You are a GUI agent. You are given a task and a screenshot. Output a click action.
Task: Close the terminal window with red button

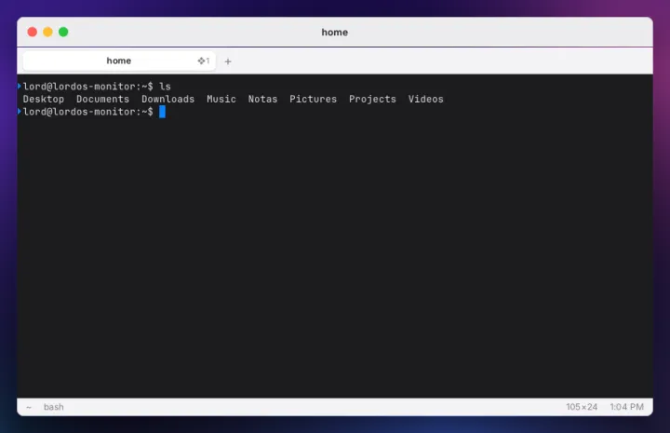tap(32, 32)
